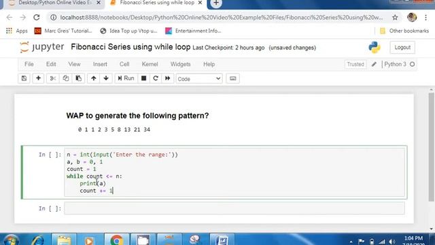The width and height of the screenshot is (435, 245).
Task: Switch to Desktop/Python Online Video tab
Action: tap(52, 3)
